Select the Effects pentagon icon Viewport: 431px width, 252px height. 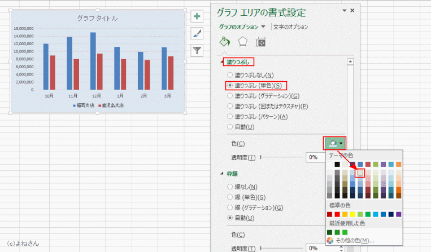point(242,42)
